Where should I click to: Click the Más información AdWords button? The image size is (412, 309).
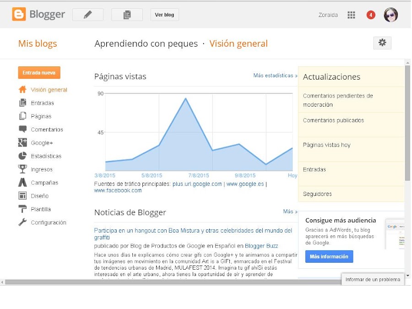[x=329, y=256]
